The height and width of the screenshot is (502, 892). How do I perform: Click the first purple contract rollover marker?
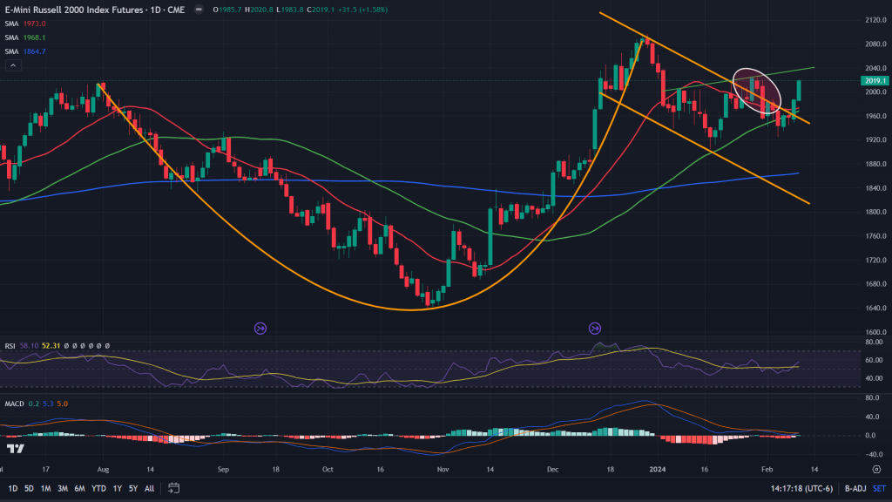260,328
